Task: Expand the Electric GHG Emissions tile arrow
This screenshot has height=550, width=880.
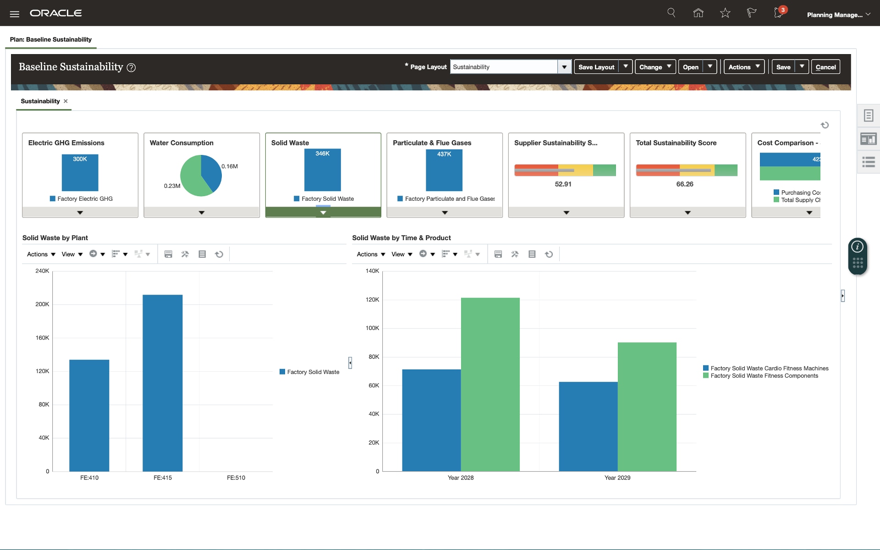Action: tap(80, 213)
